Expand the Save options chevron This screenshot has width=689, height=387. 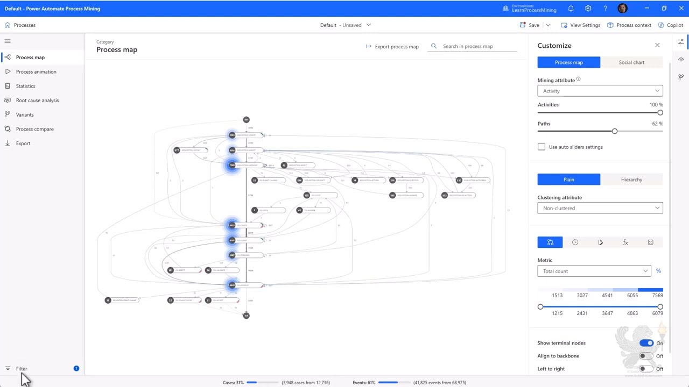point(548,25)
